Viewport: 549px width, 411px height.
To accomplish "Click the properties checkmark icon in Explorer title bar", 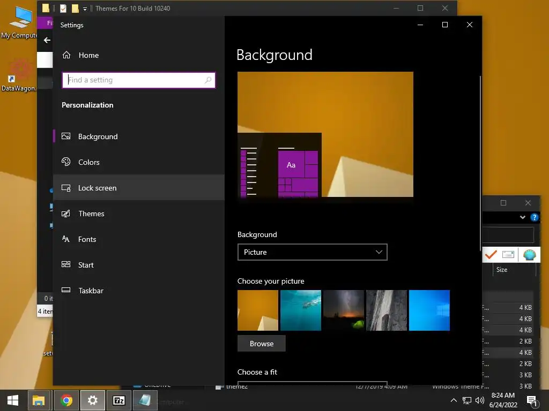I will click(x=63, y=9).
